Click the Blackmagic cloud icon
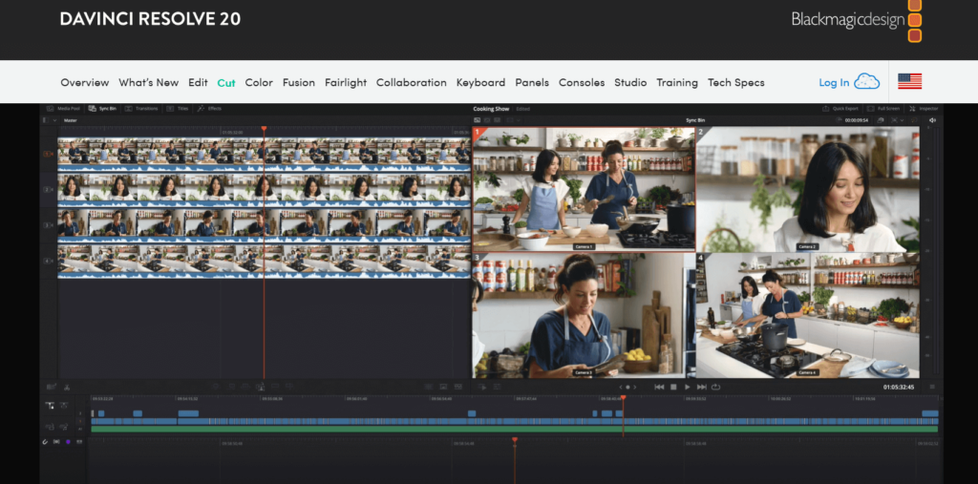Image resolution: width=978 pixels, height=484 pixels. tap(867, 81)
